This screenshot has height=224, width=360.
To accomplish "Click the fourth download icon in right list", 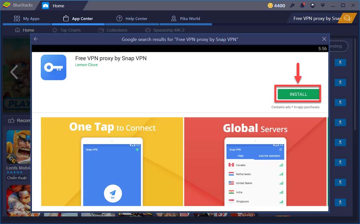I will (x=340, y=123).
